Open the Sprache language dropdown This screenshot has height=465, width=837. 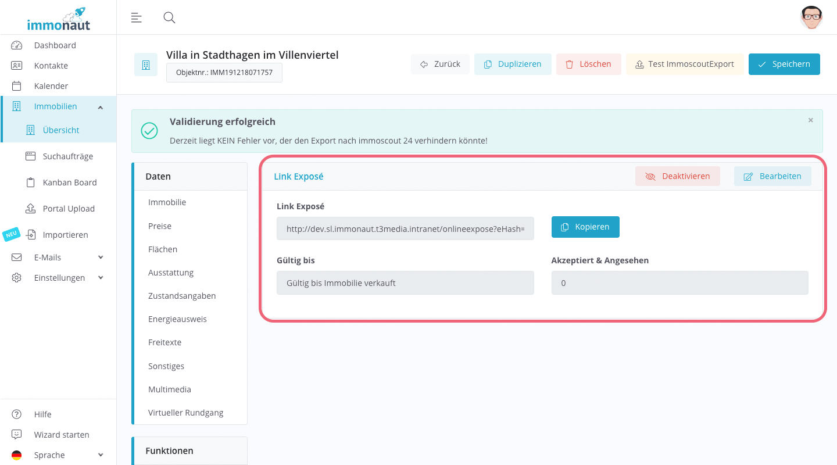[101, 455]
